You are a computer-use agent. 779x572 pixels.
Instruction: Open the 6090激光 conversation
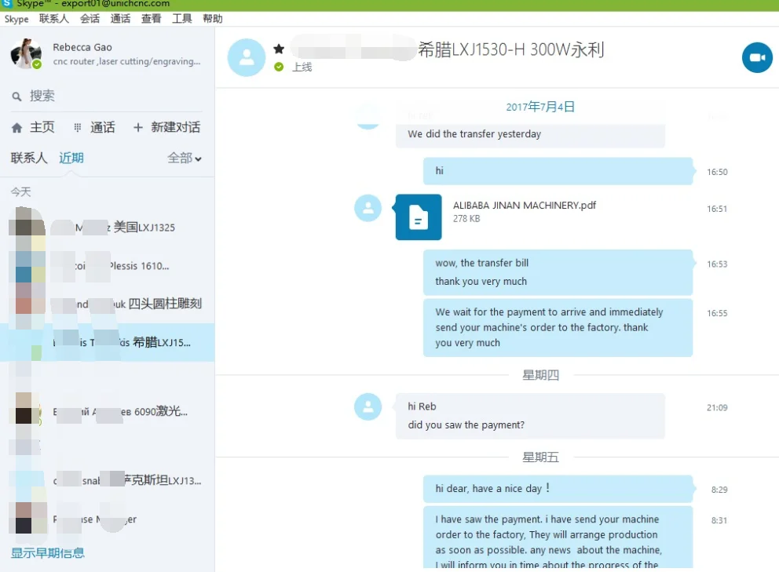(108, 411)
